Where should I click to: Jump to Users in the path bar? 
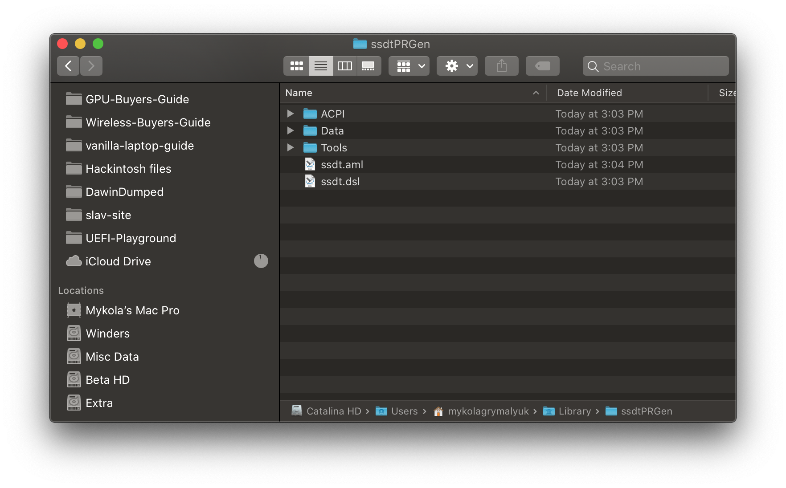[x=404, y=411]
